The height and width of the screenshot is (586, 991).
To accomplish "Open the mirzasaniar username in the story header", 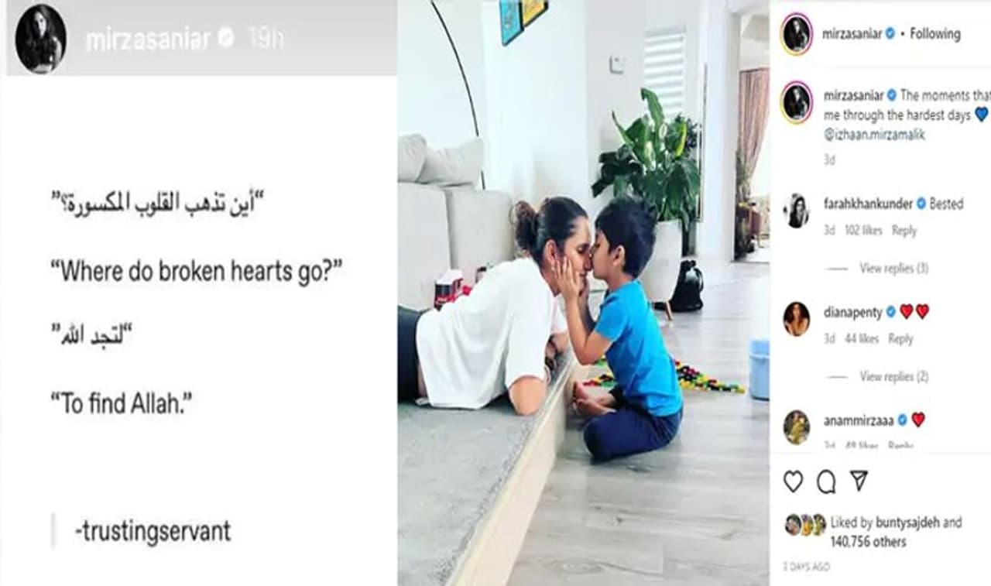I will (x=149, y=39).
